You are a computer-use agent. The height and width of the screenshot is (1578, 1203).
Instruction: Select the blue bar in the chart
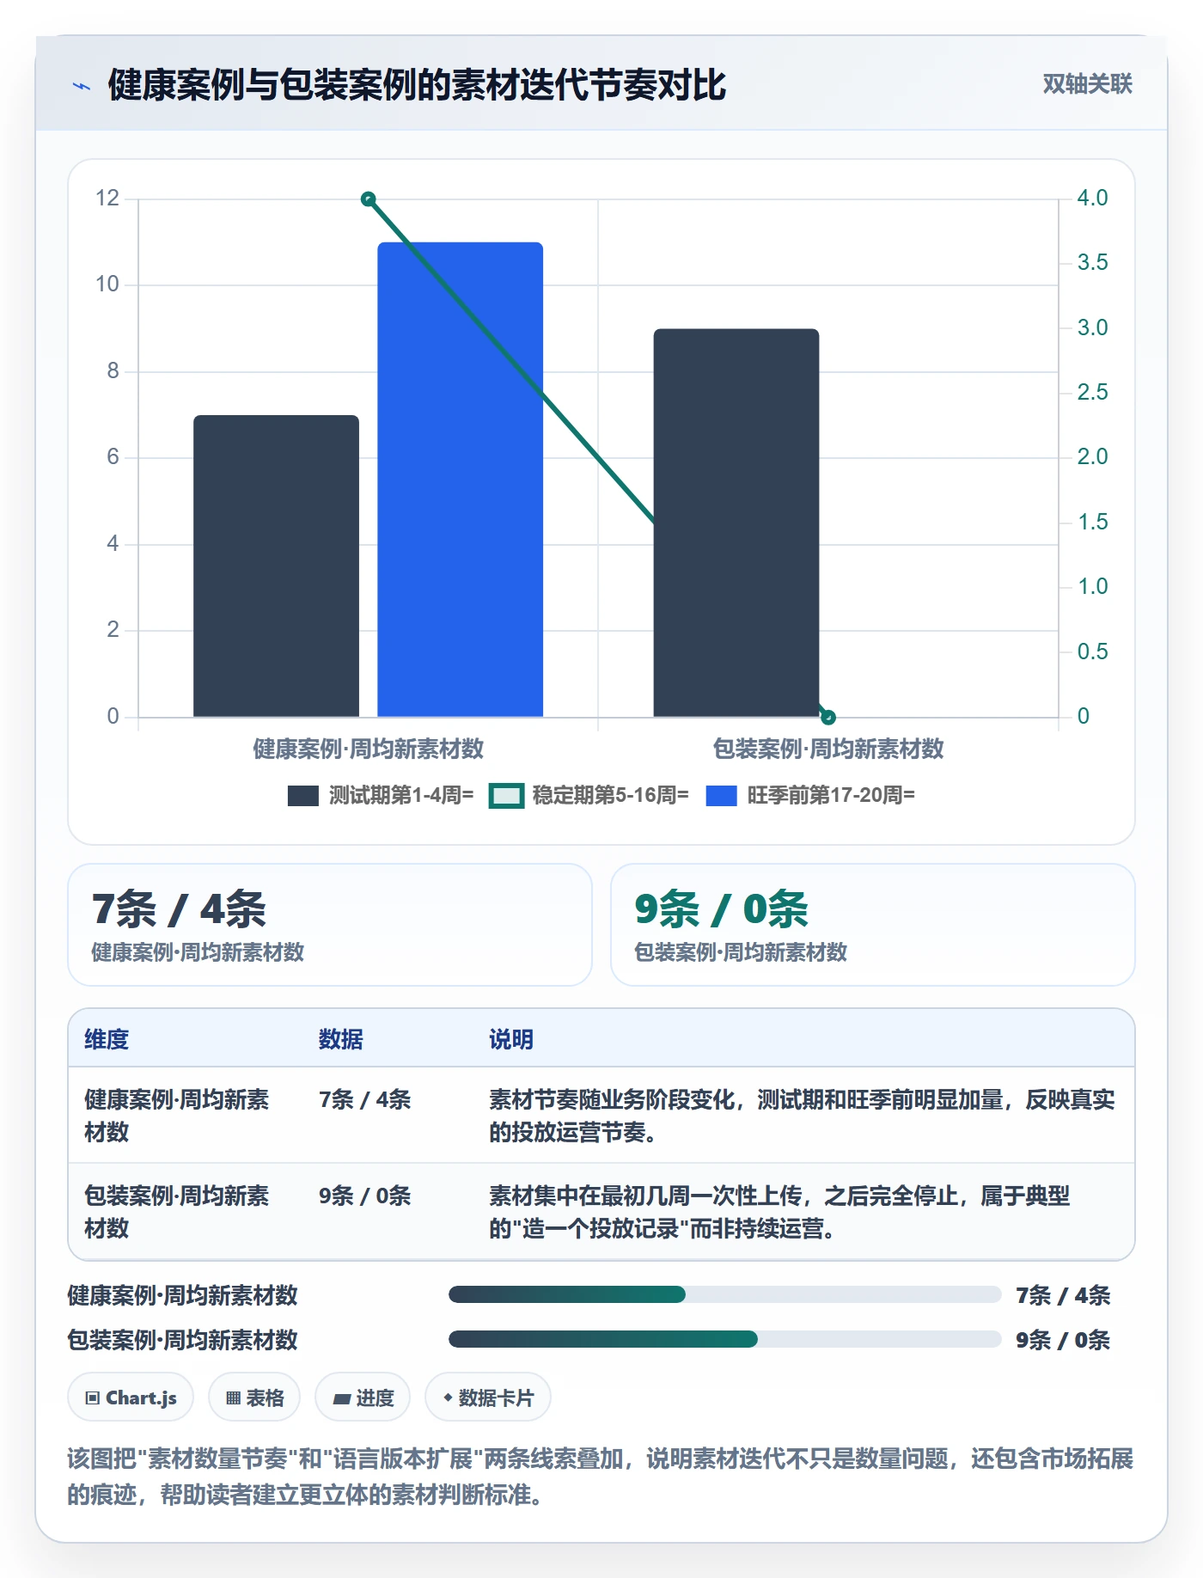(x=461, y=480)
